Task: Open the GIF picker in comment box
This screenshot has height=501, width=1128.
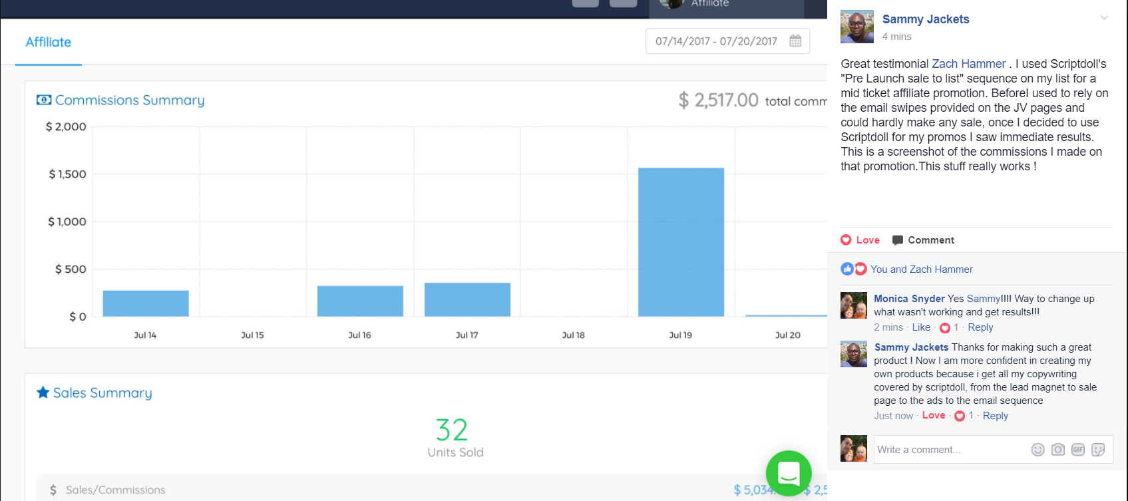Action: click(x=1078, y=450)
